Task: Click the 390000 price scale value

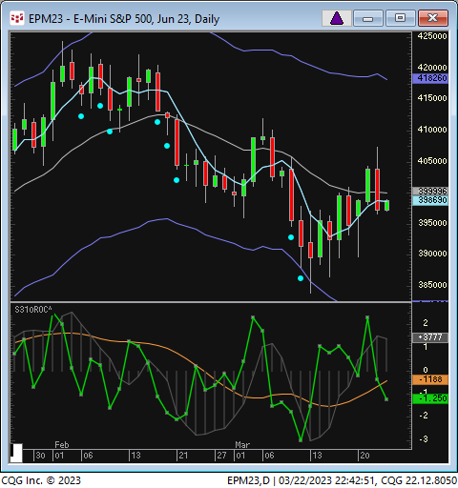Action: pos(432,254)
